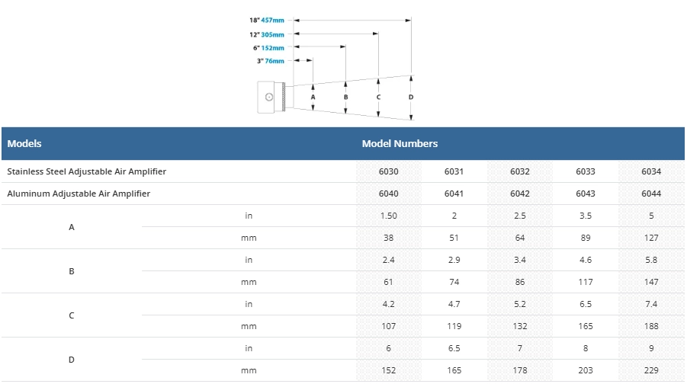Select model number 6030 cell
The height and width of the screenshot is (384, 687).
pyautogui.click(x=388, y=171)
